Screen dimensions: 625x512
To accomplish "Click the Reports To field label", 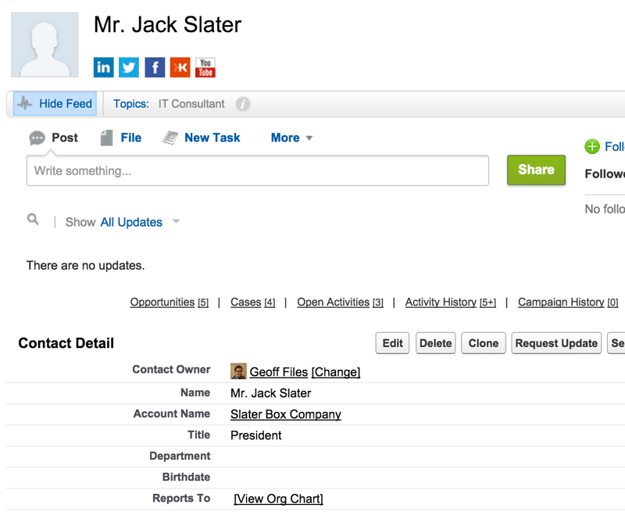I will 181,498.
